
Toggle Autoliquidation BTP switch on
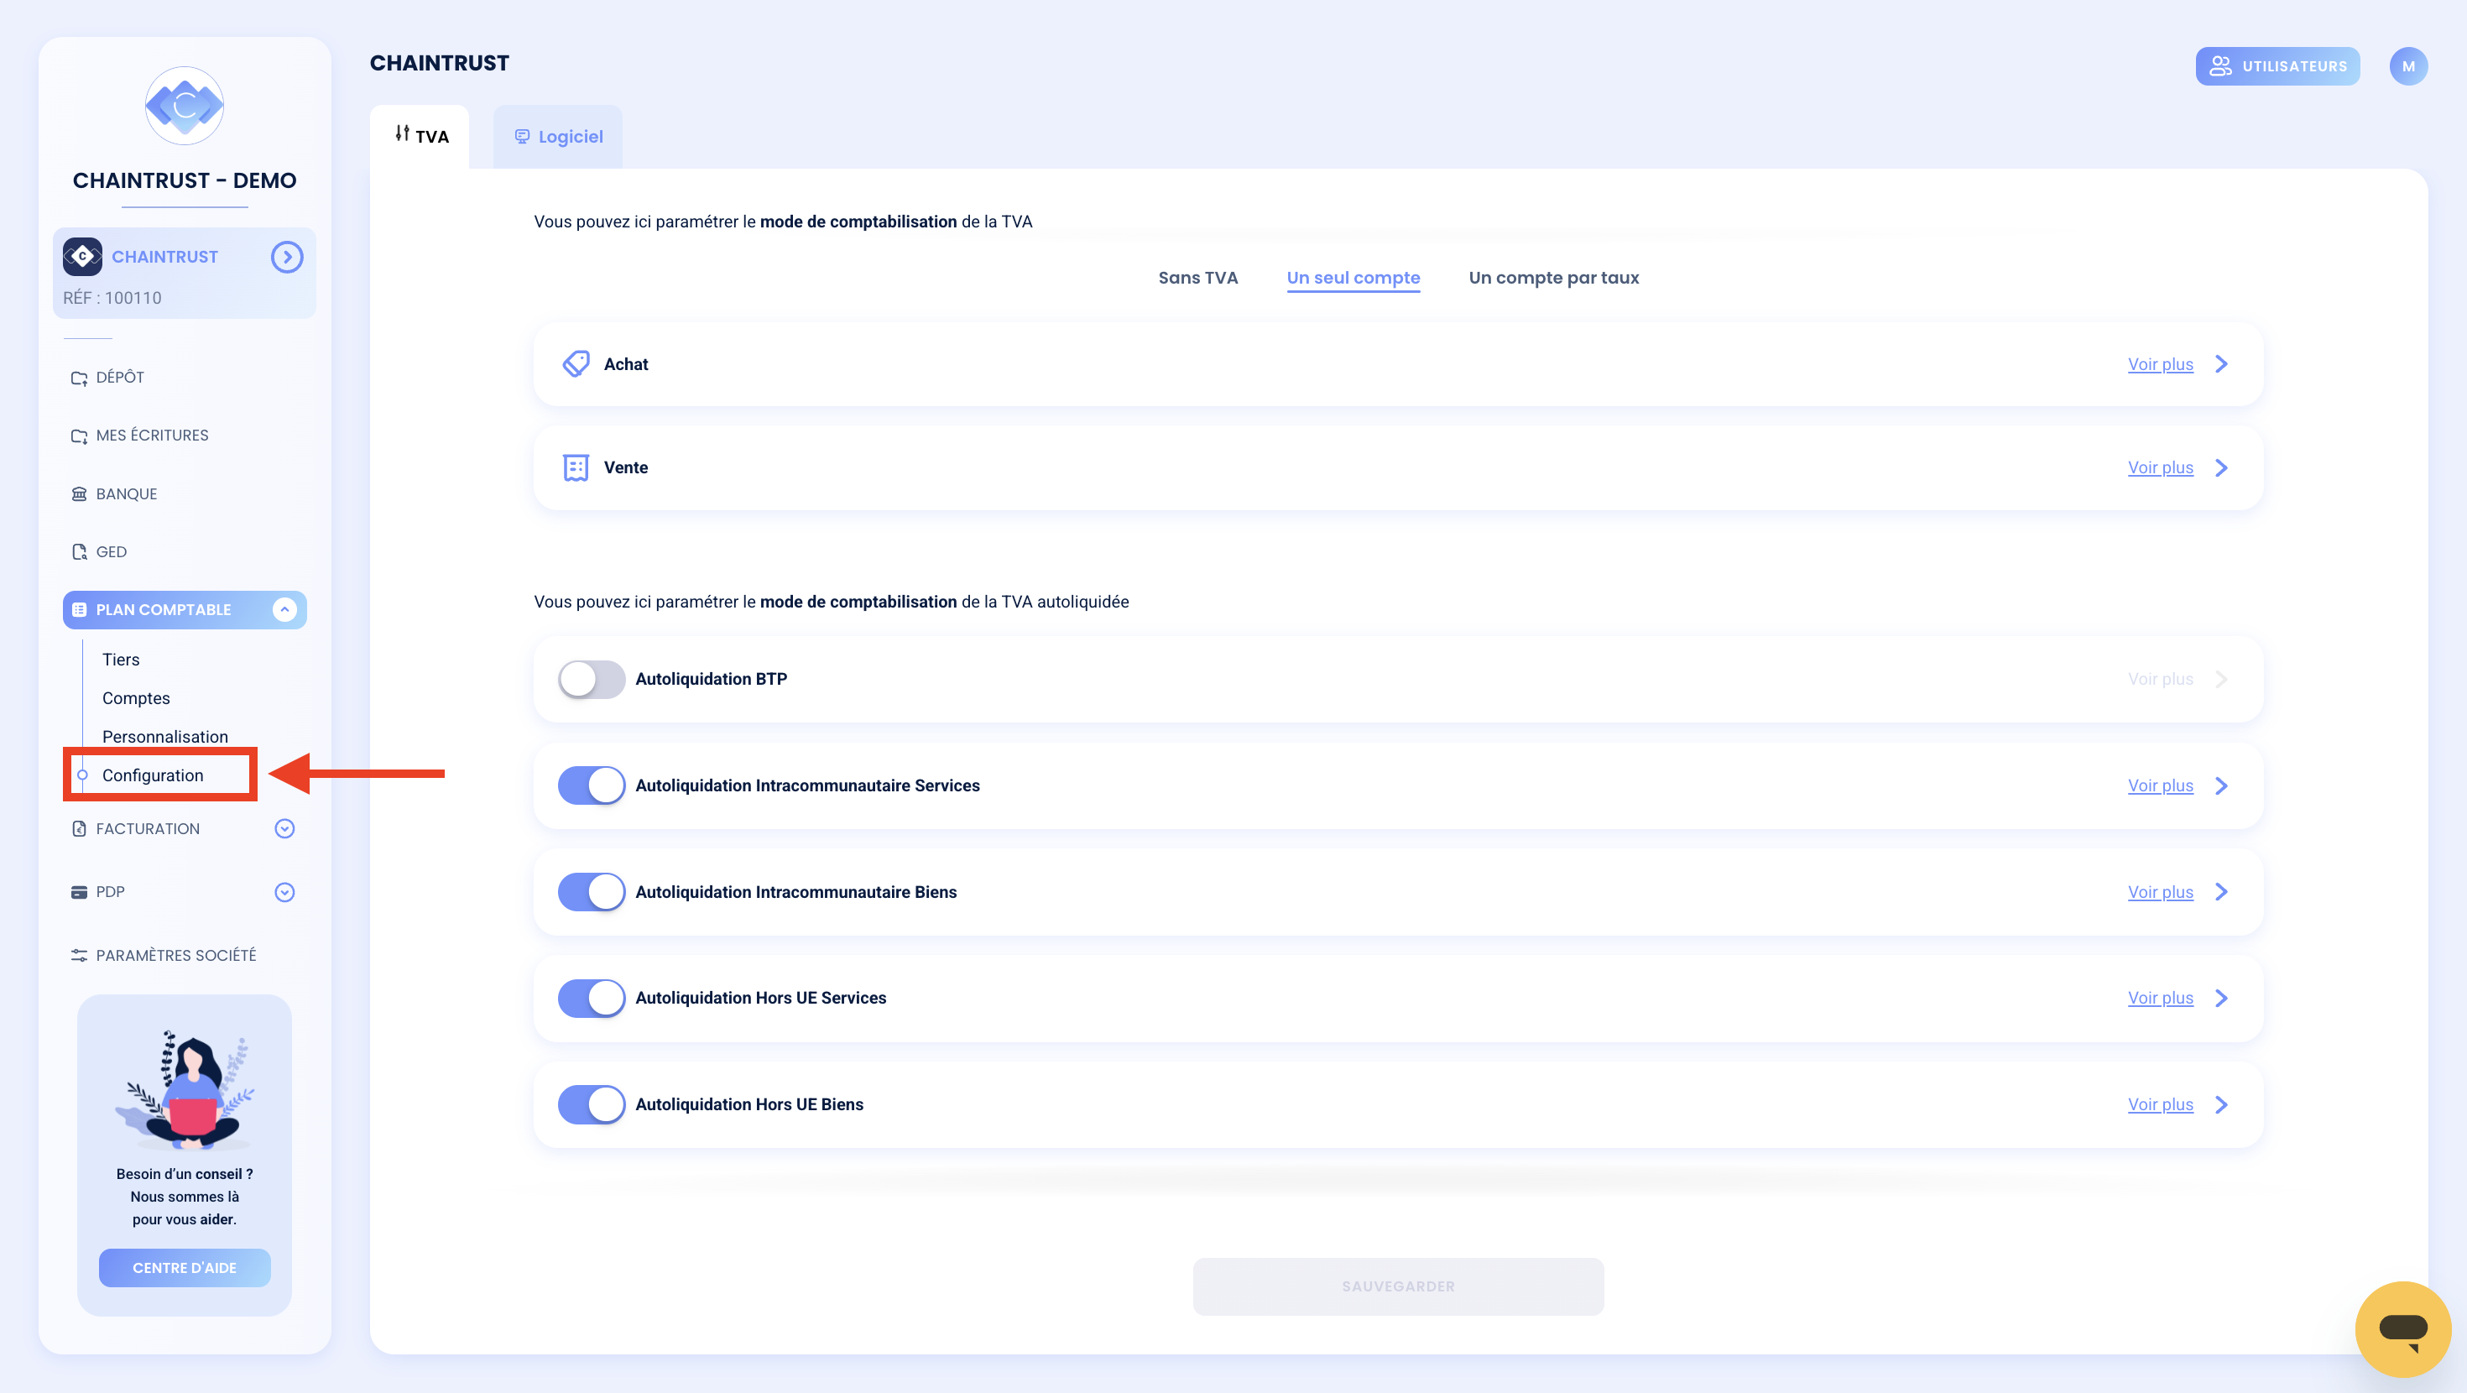[x=592, y=679]
